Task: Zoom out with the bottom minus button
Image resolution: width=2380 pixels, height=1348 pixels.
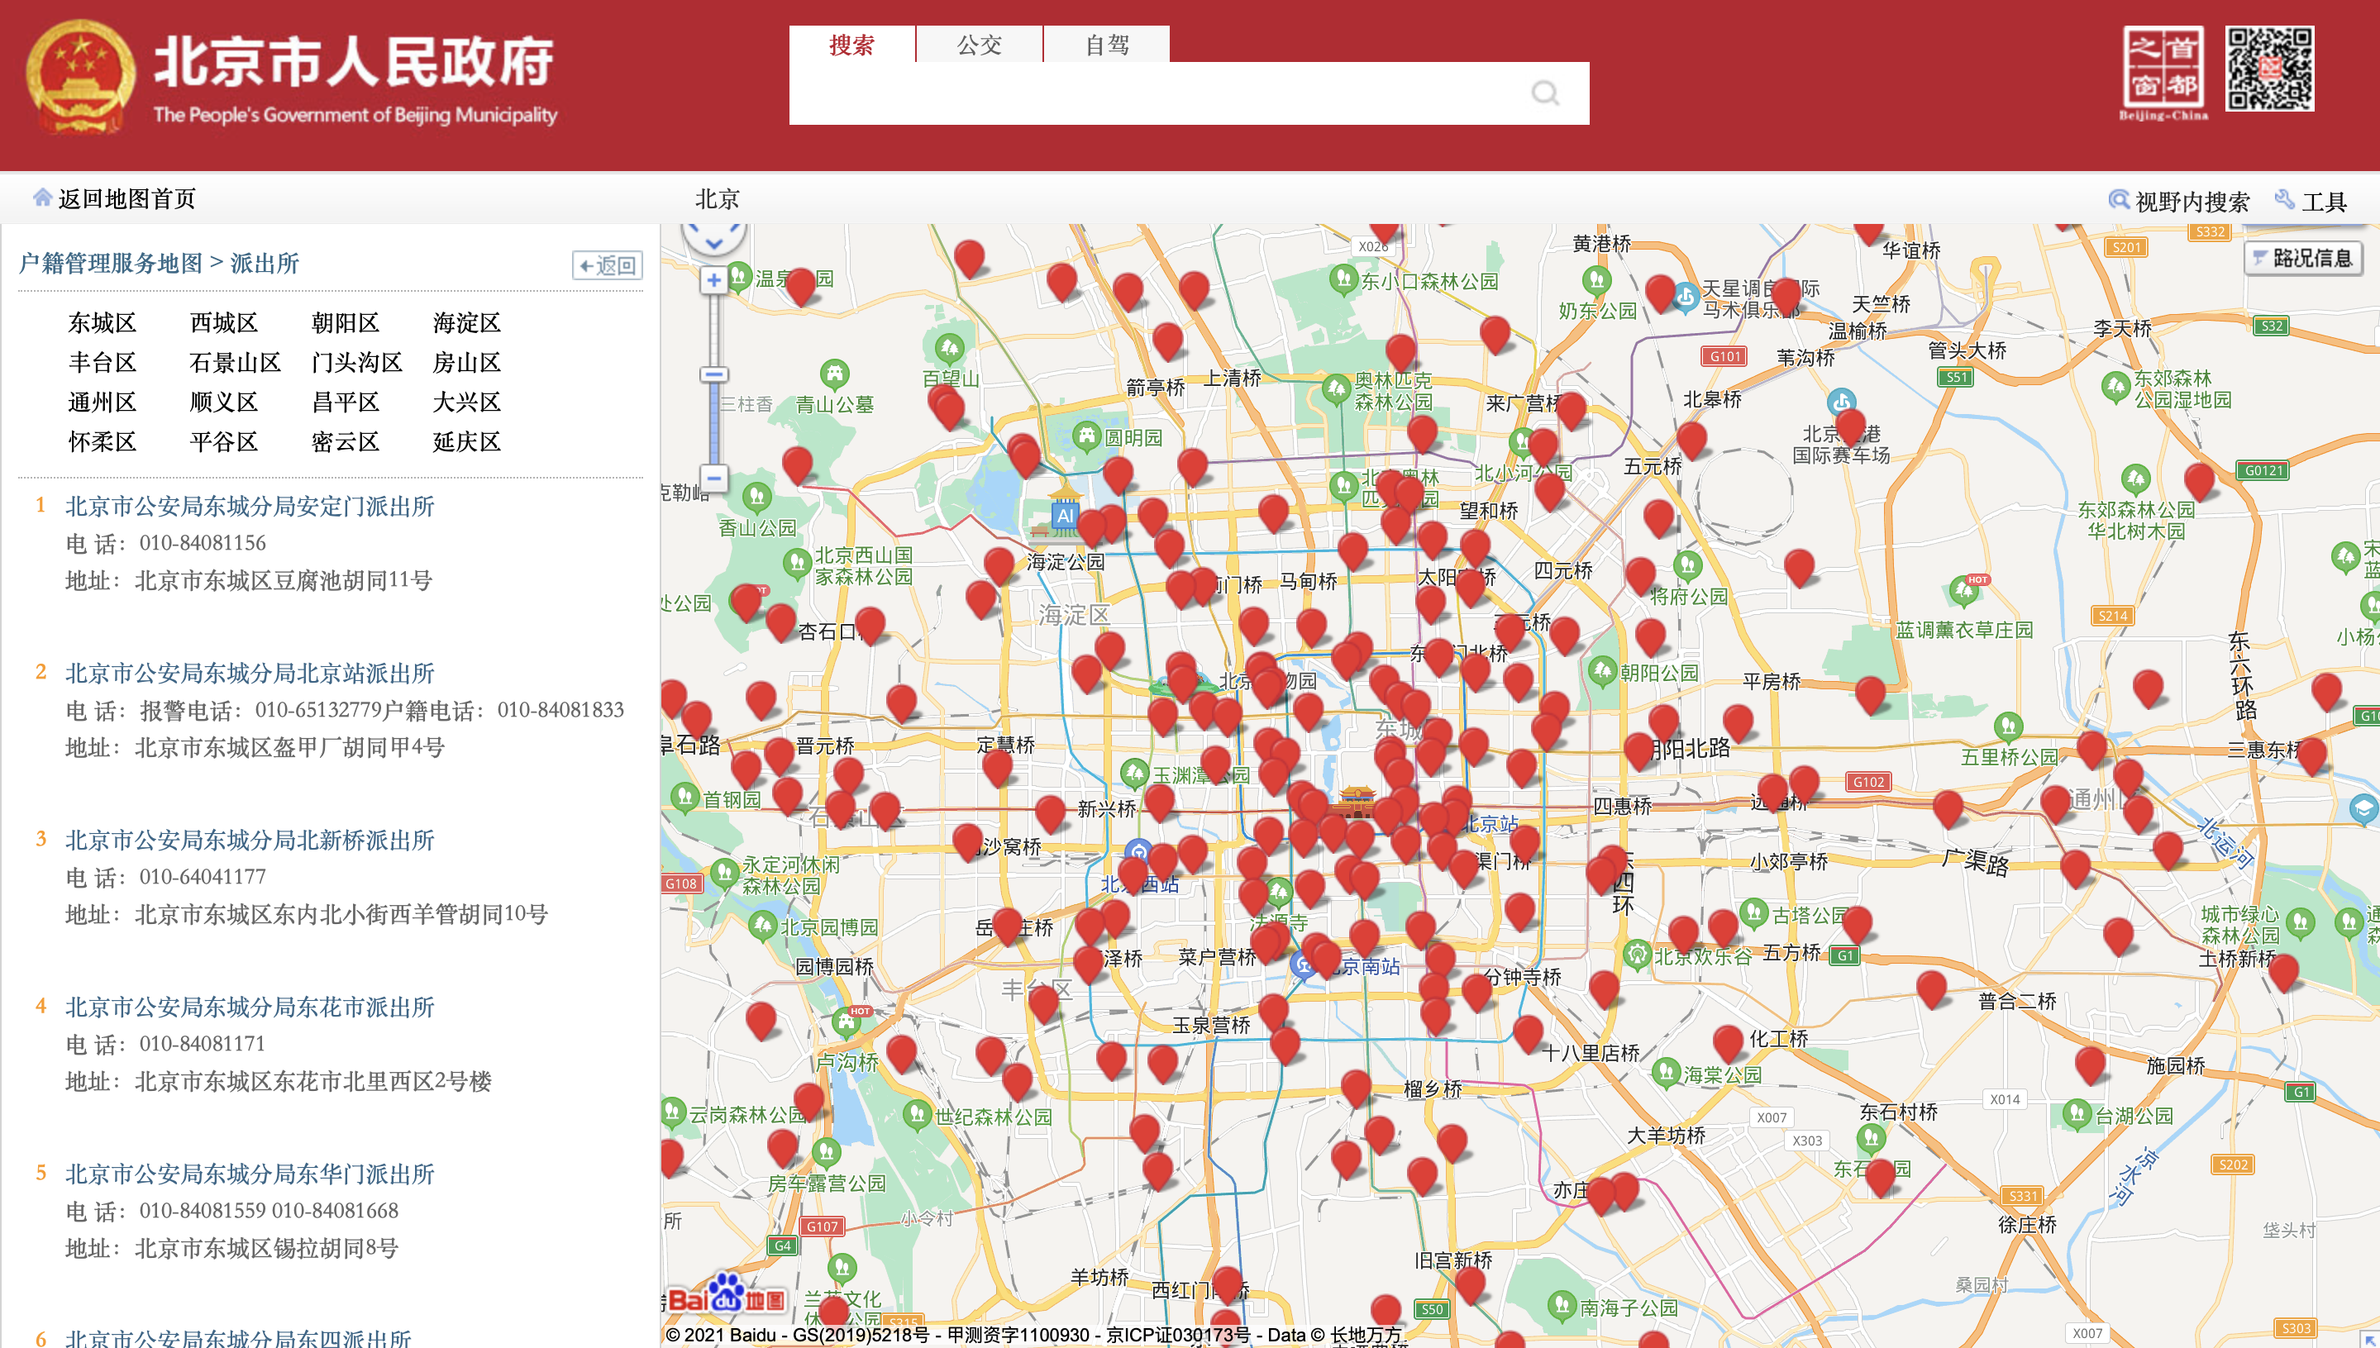Action: (x=713, y=479)
